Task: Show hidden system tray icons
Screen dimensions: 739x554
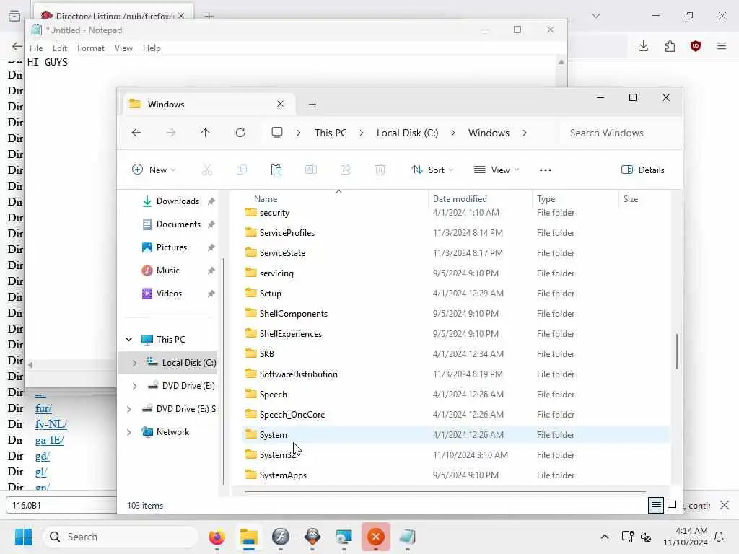Action: (605, 537)
